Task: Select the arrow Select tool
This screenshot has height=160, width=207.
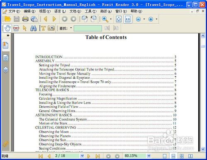Action: coord(25,28)
